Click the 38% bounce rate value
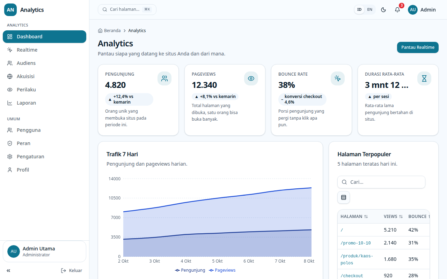This screenshot has height=279, width=447. coord(287,85)
